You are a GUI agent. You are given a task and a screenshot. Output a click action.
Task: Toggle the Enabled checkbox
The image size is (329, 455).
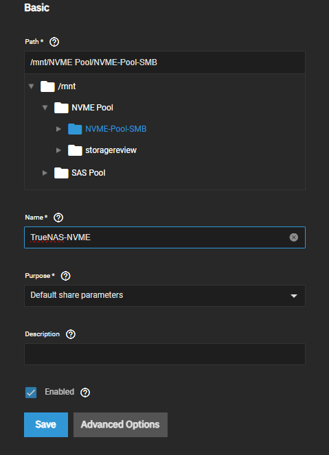[31, 393]
